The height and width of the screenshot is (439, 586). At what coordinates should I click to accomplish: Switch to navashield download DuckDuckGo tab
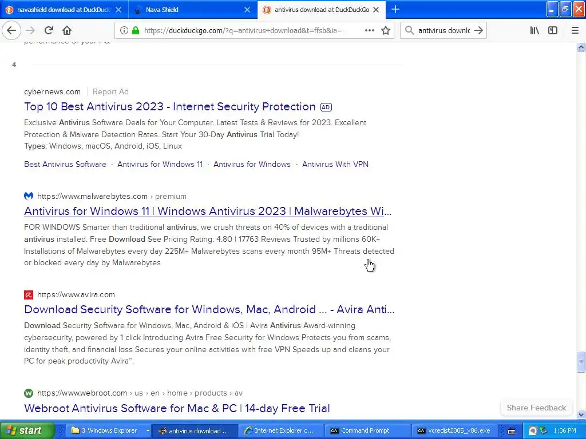pos(64,10)
